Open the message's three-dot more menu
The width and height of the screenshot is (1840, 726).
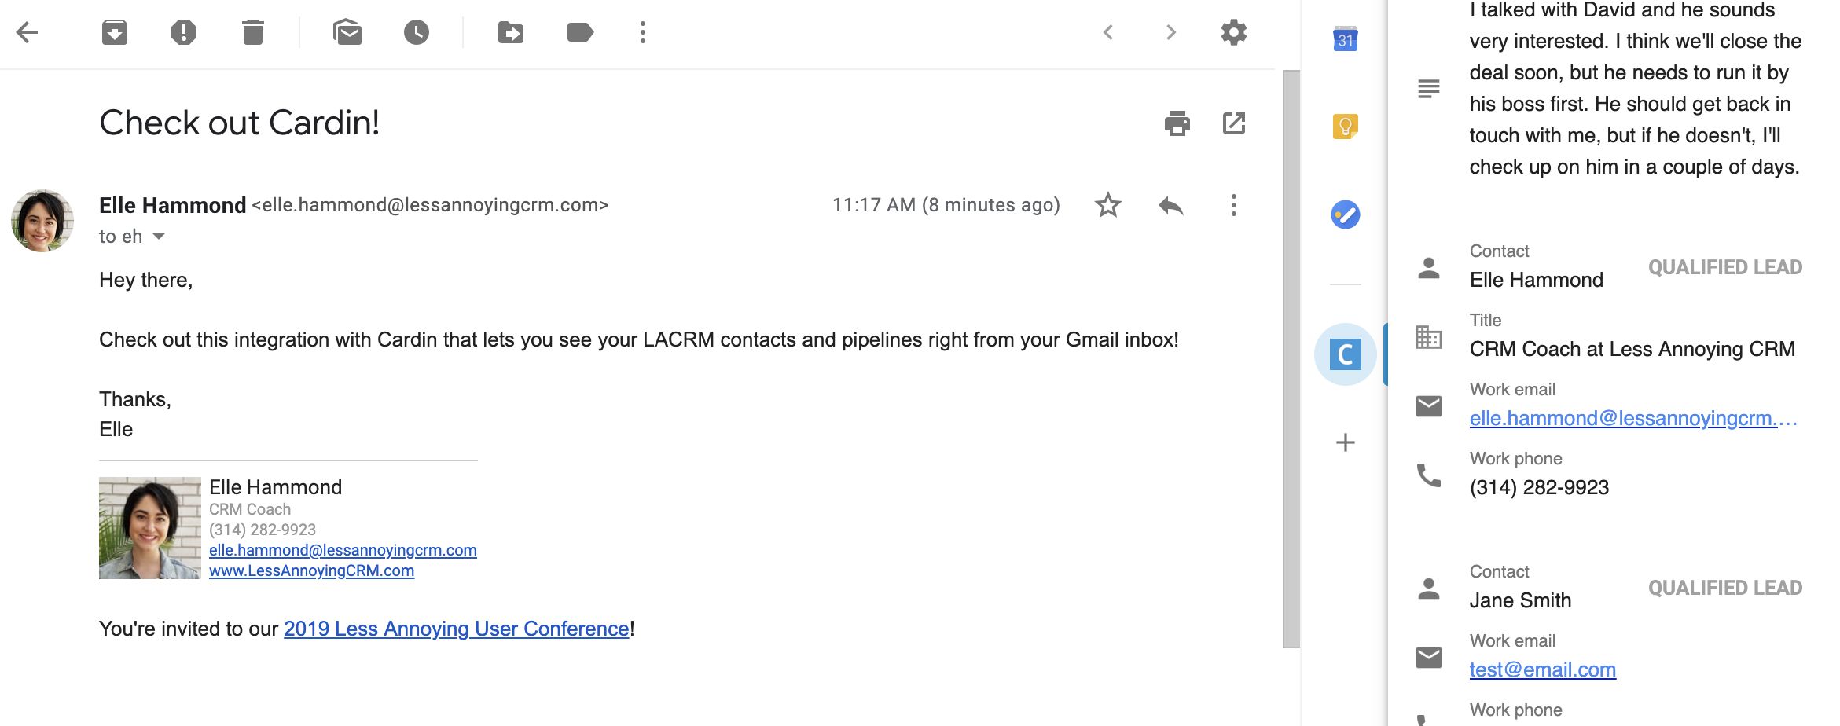[1234, 205]
